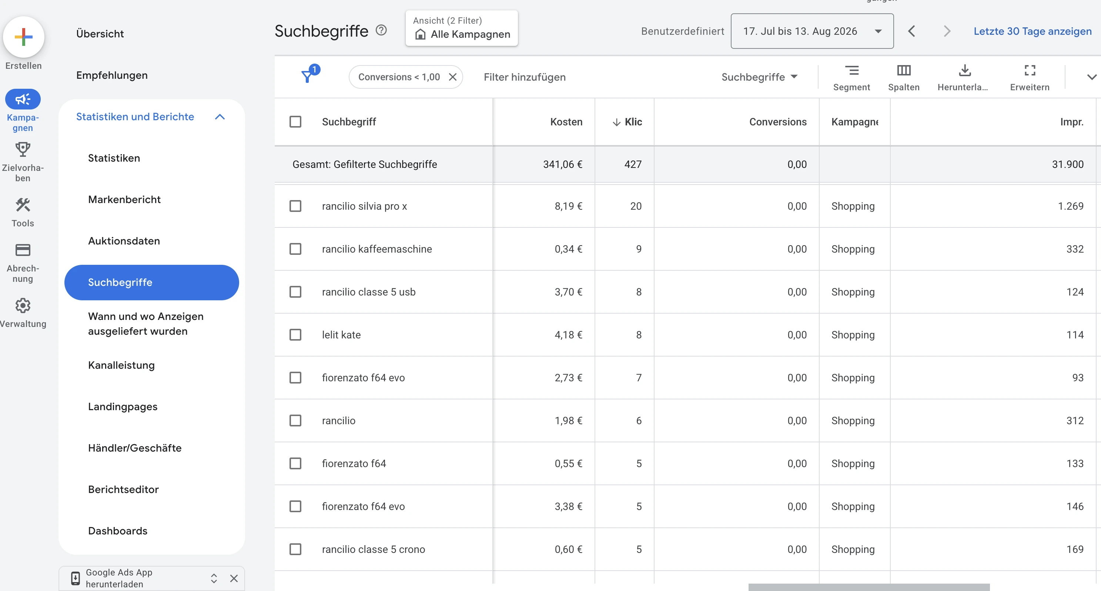Click Filter hinzufügen
The image size is (1101, 591).
[x=525, y=77]
